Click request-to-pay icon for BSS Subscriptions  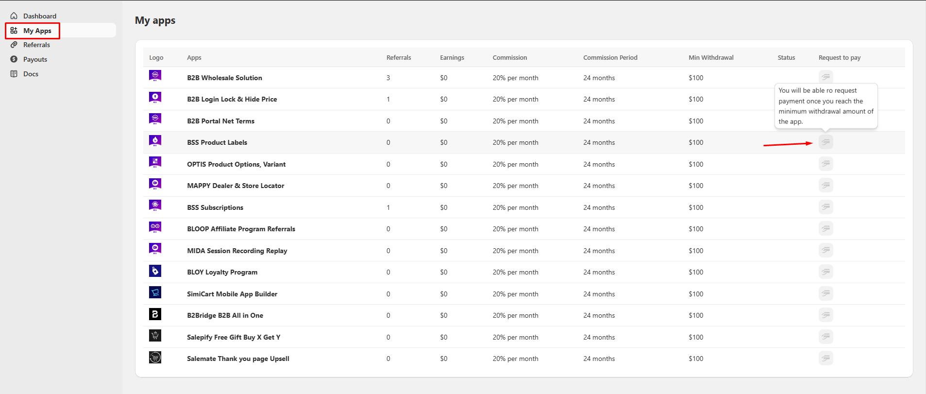pos(825,207)
